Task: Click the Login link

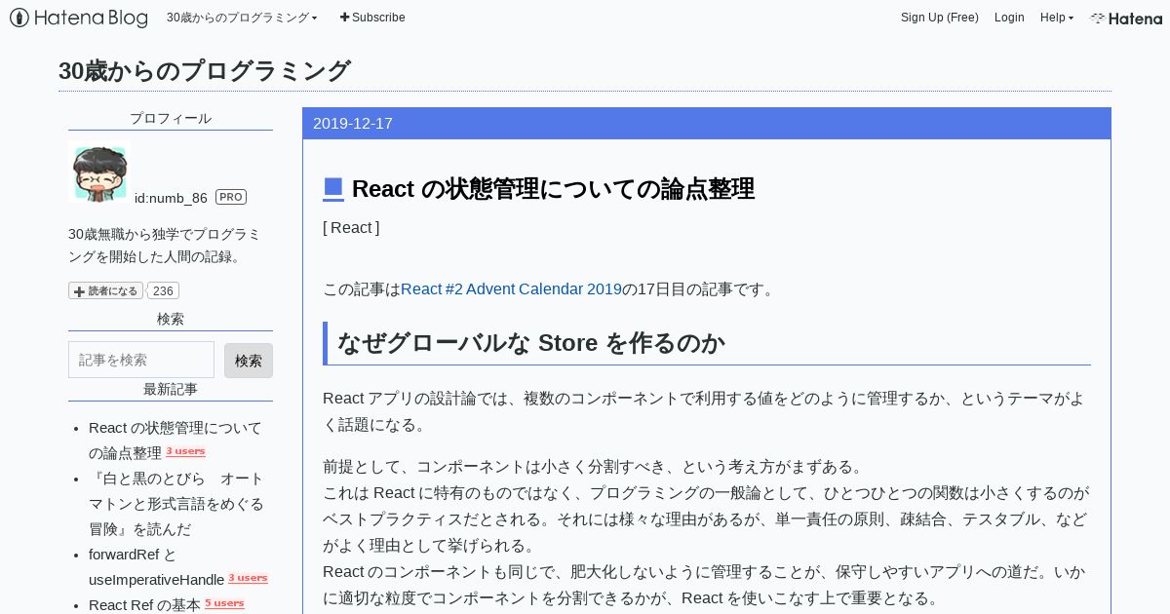Action: click(x=1009, y=18)
